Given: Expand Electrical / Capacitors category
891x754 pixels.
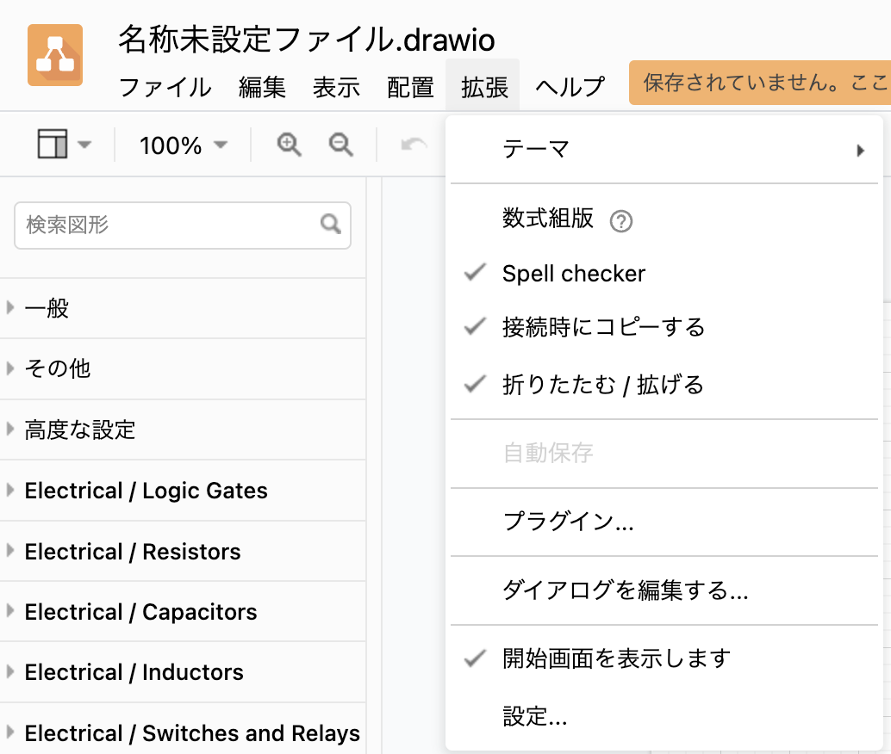Looking at the screenshot, I should (x=183, y=611).
